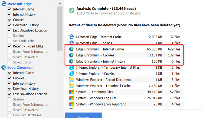Uncheck Internet History under Edge Chromium
The height and width of the screenshot is (118, 203).
pos(9,84)
